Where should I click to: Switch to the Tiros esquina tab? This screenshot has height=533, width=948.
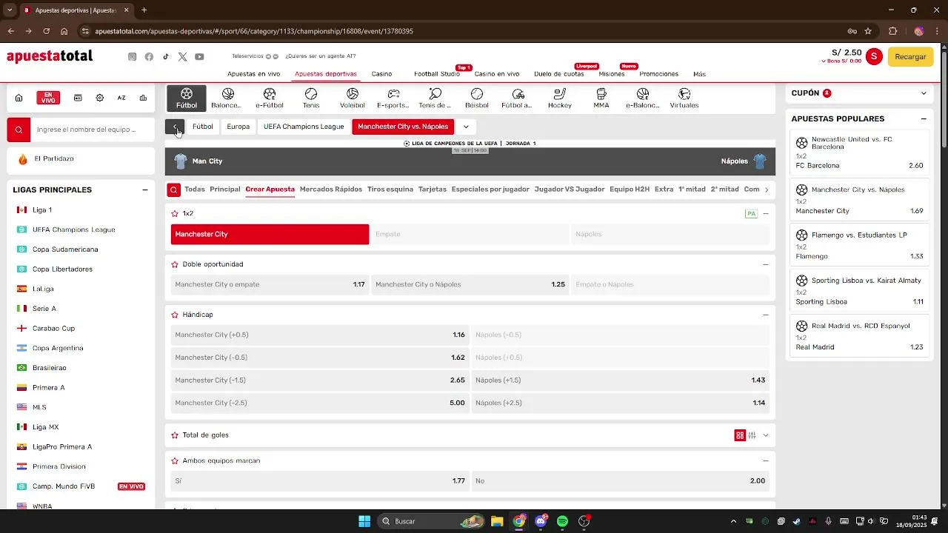click(x=390, y=190)
